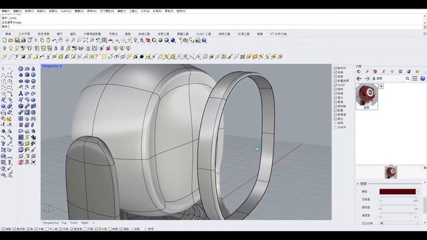This screenshot has width=427, height=240.
Task: Enable the Cen osnap checkbox
Action: pyautogui.click(x=47, y=229)
